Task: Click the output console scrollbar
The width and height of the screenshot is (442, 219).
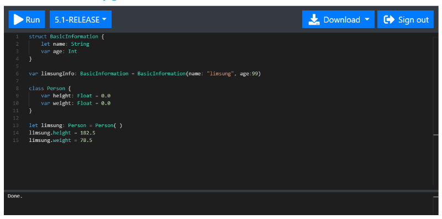Action: tap(436, 204)
